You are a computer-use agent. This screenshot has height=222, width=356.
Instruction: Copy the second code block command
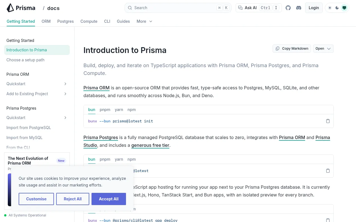tap(328, 171)
